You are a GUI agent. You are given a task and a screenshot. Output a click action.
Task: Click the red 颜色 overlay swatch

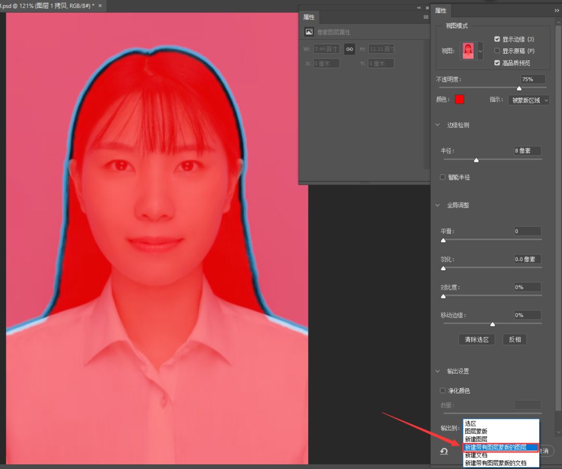point(459,100)
